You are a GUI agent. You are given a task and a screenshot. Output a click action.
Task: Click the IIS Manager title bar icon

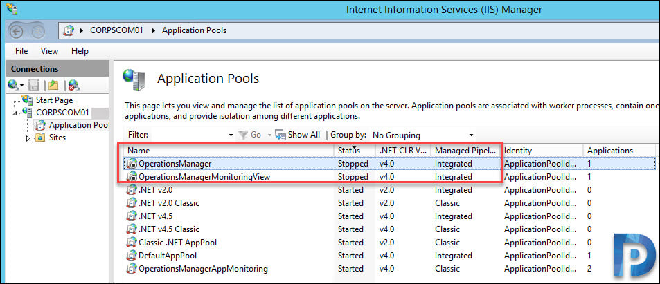pyautogui.click(x=12, y=8)
